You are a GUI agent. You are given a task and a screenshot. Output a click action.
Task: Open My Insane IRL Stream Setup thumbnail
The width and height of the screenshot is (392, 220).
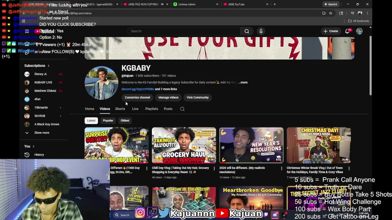click(x=184, y=198)
